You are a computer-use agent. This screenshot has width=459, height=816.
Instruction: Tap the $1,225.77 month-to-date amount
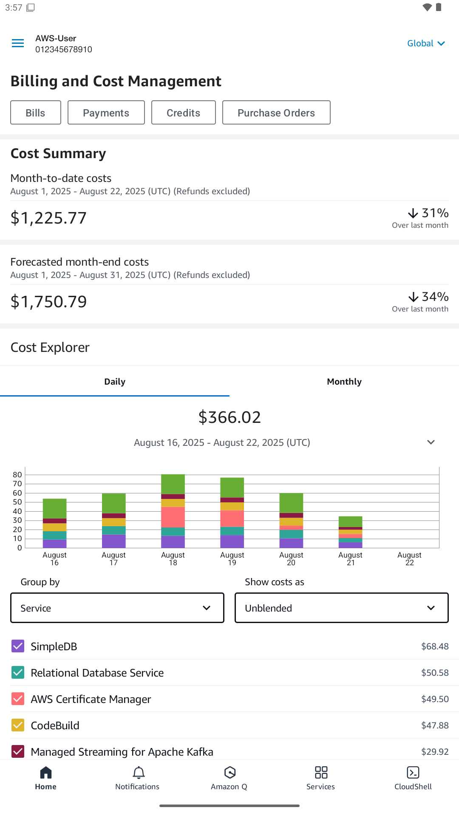48,218
